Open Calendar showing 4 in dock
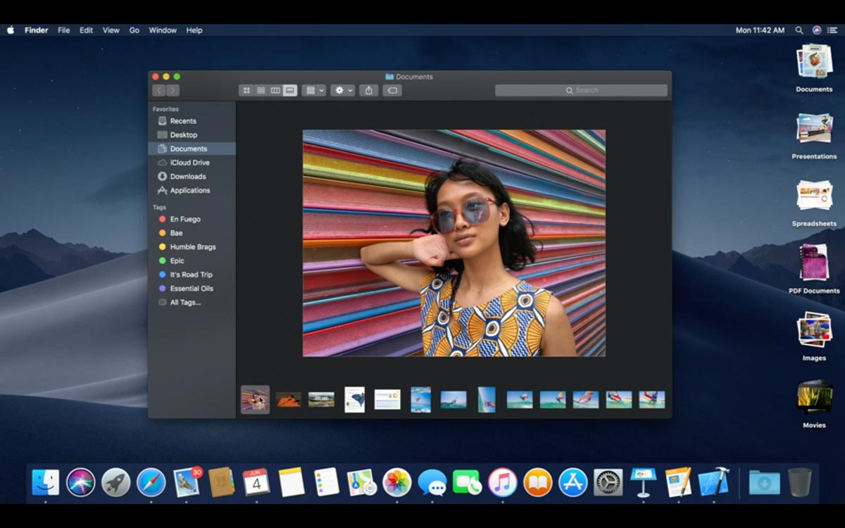The image size is (845, 528). click(x=256, y=482)
